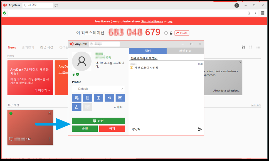Viewport: 269px width, 161px height.
Task: Click the user avatar in request dialog
Action: coord(82,61)
